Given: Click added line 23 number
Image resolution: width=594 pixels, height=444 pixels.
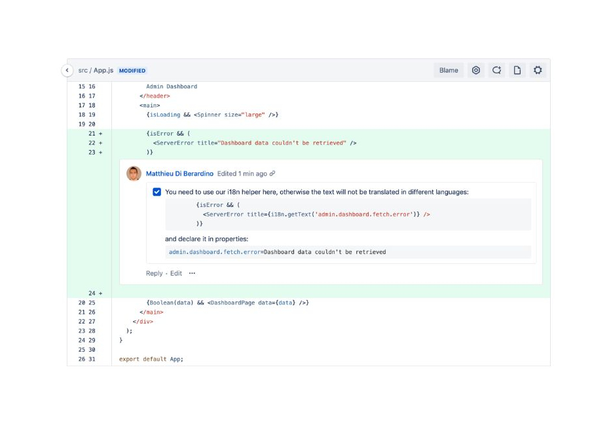Looking at the screenshot, I should [x=92, y=153].
